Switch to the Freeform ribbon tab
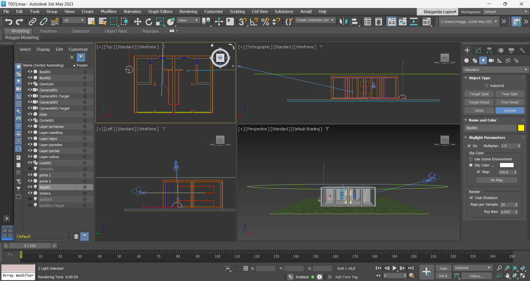 coord(48,31)
